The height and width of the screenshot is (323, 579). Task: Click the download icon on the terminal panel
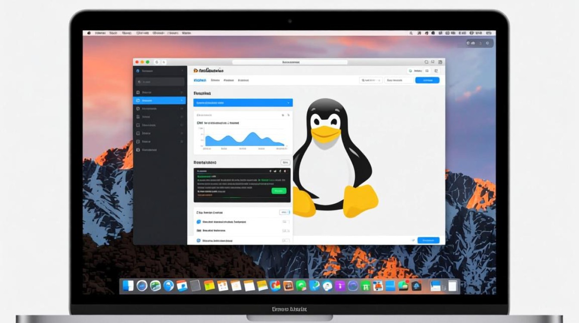point(275,171)
